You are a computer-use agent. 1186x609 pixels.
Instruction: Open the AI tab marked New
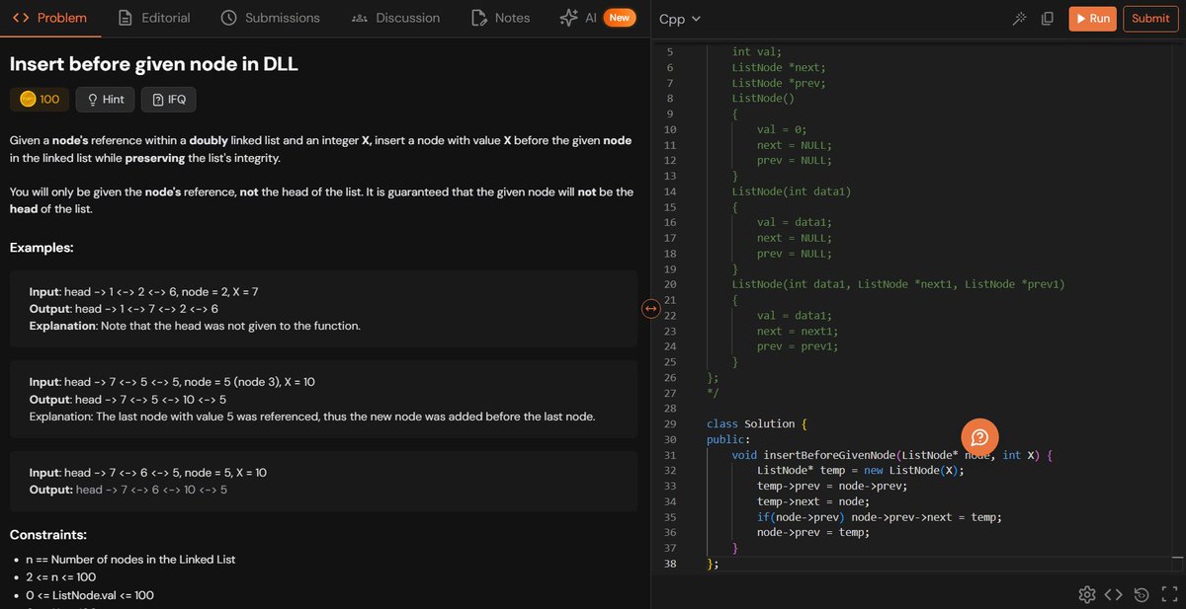[x=597, y=18]
